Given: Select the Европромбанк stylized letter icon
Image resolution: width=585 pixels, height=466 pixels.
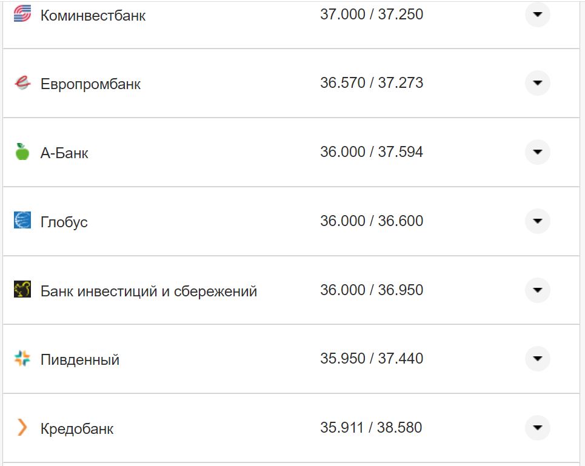Looking at the screenshot, I should (22, 83).
